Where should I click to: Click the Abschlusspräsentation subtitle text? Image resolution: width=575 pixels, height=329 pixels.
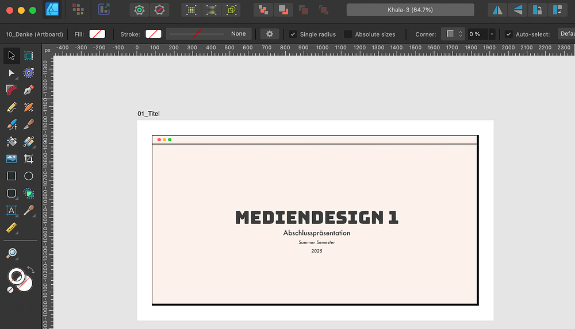[316, 233]
